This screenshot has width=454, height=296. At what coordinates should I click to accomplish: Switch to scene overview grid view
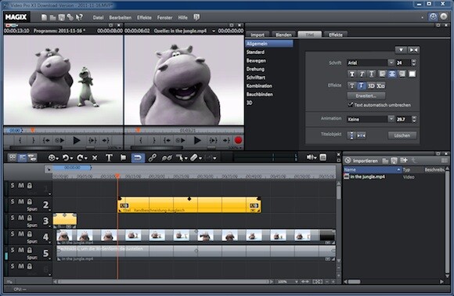point(13,157)
